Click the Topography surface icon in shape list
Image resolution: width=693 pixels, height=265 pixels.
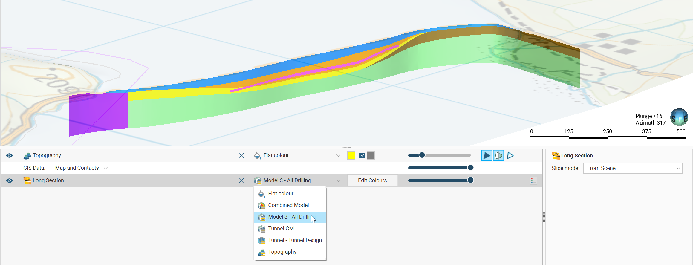[27, 156]
